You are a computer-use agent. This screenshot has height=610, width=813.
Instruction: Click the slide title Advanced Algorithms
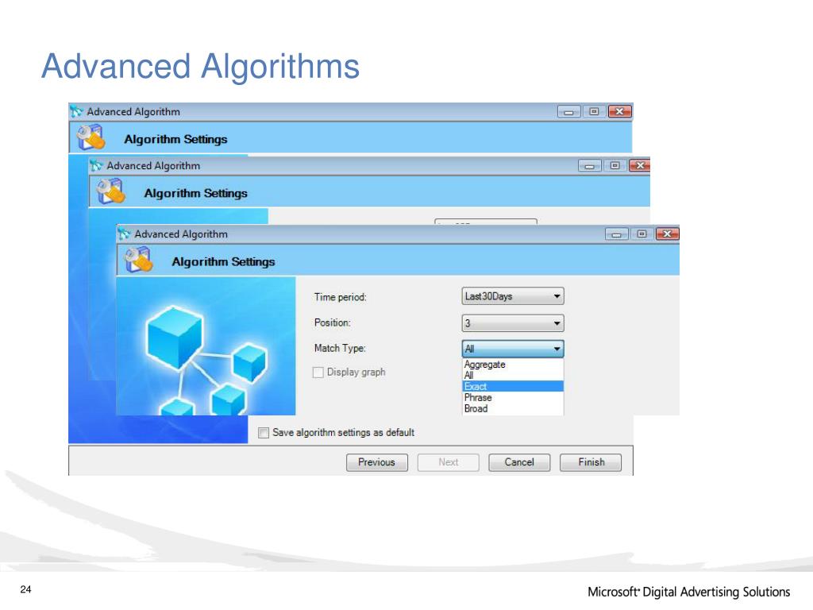[200, 67]
